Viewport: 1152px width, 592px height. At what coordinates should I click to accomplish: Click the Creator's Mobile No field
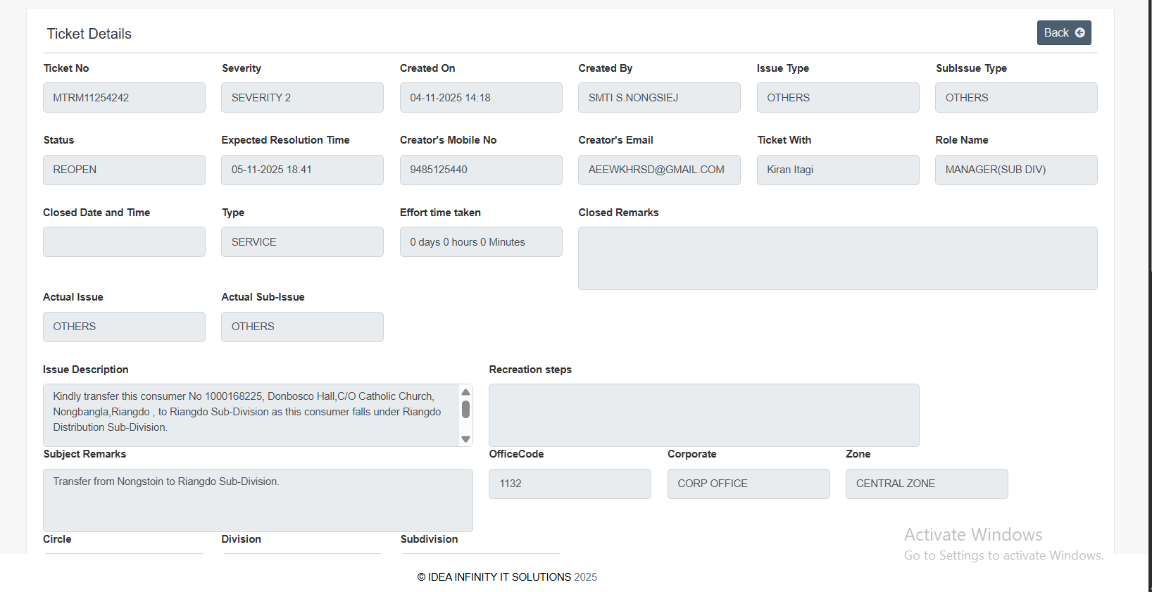click(481, 170)
